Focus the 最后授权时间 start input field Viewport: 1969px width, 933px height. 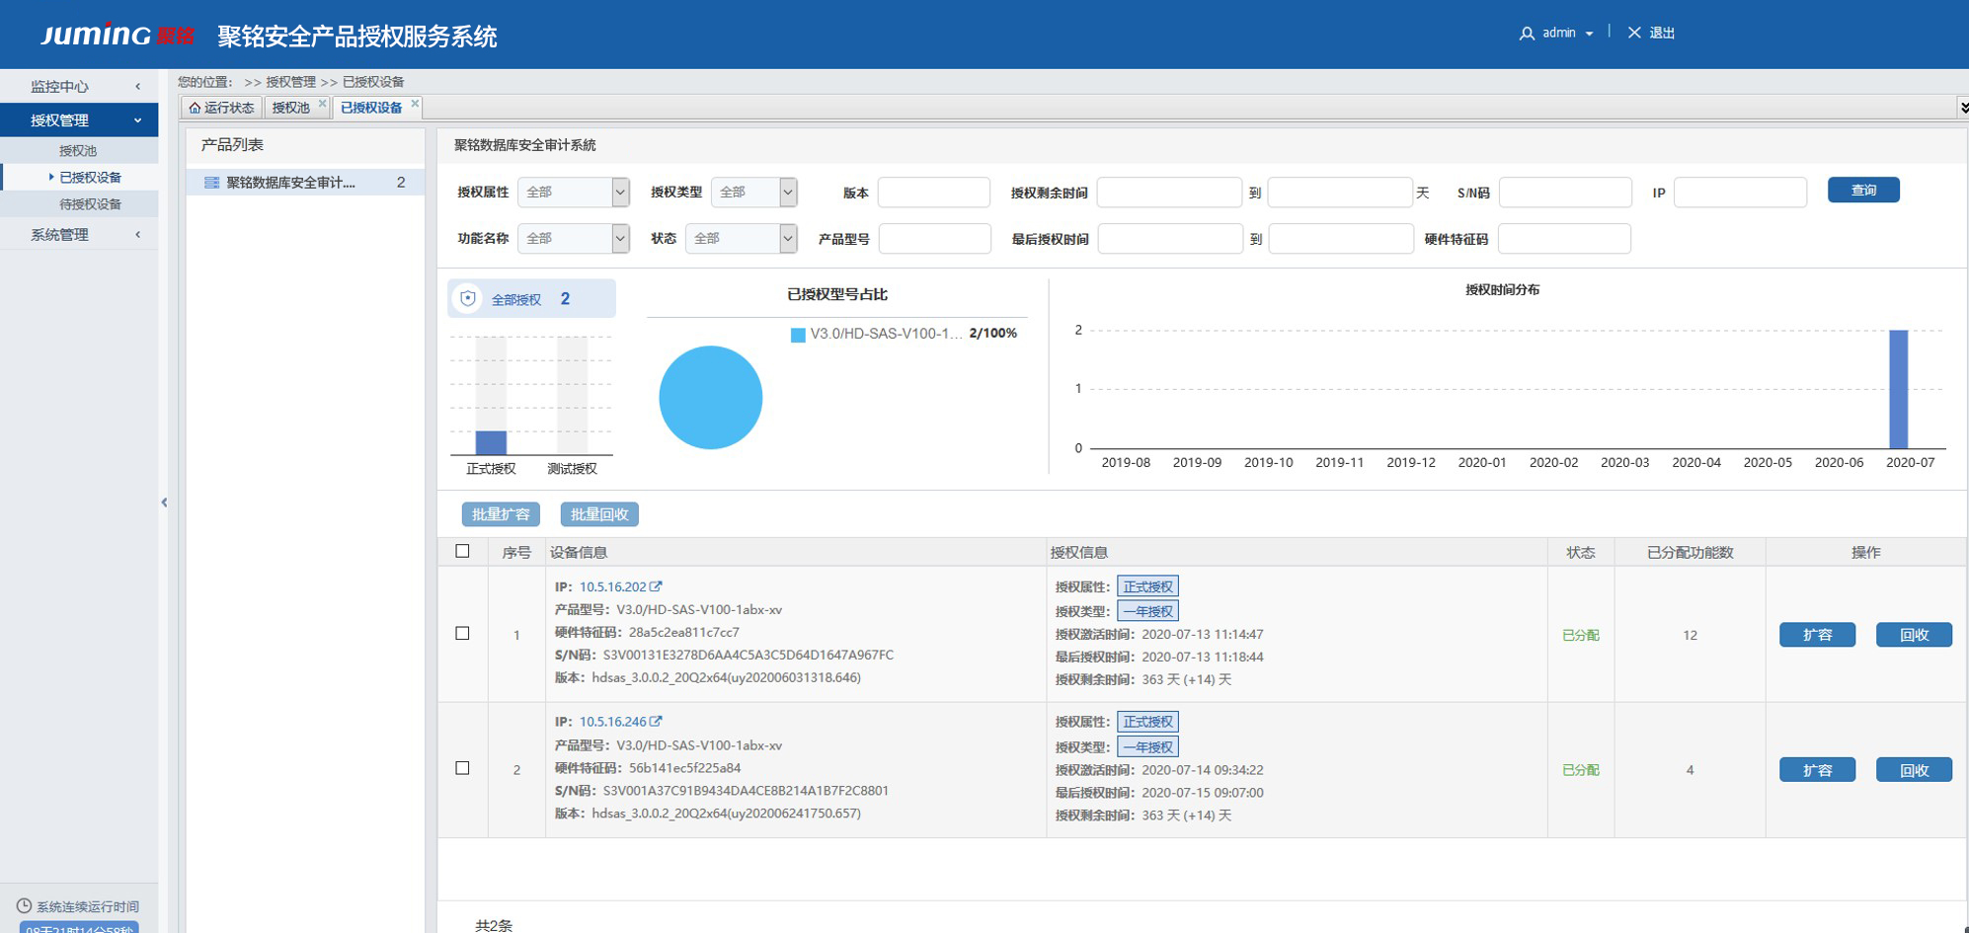(1170, 238)
